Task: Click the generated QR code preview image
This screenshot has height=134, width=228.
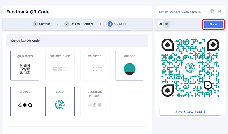Action: coord(190,68)
